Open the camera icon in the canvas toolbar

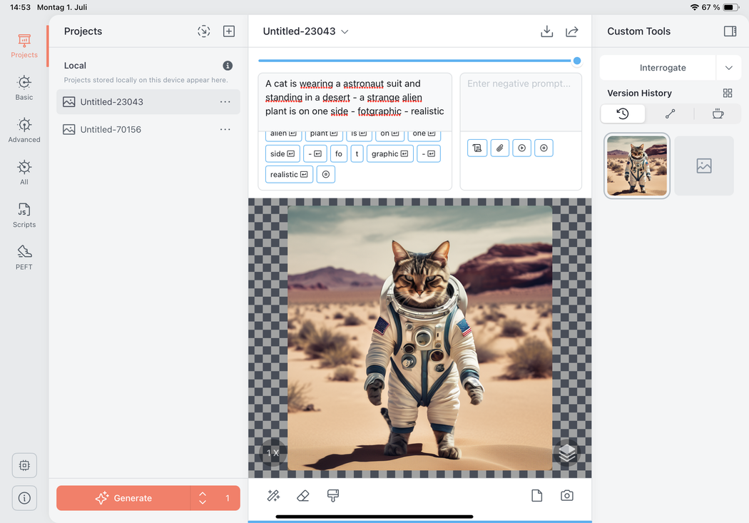click(x=567, y=496)
